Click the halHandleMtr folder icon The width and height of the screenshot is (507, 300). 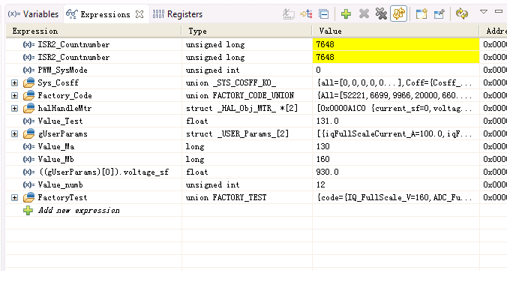[x=28, y=108]
